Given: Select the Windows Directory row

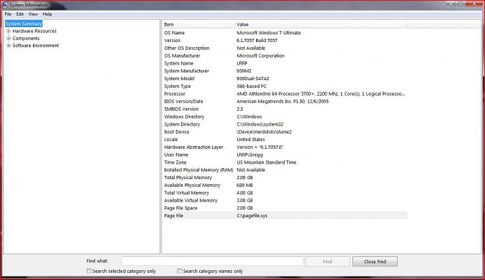Looking at the screenshot, I should click(x=285, y=116).
